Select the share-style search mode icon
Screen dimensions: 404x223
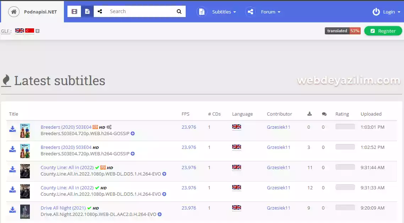[x=100, y=12]
